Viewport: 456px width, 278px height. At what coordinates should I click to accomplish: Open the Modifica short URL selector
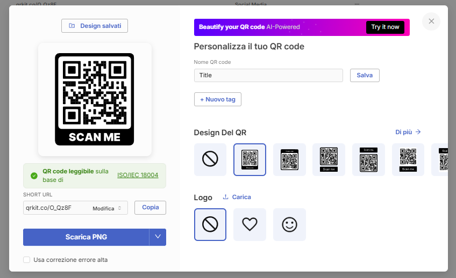click(x=106, y=208)
